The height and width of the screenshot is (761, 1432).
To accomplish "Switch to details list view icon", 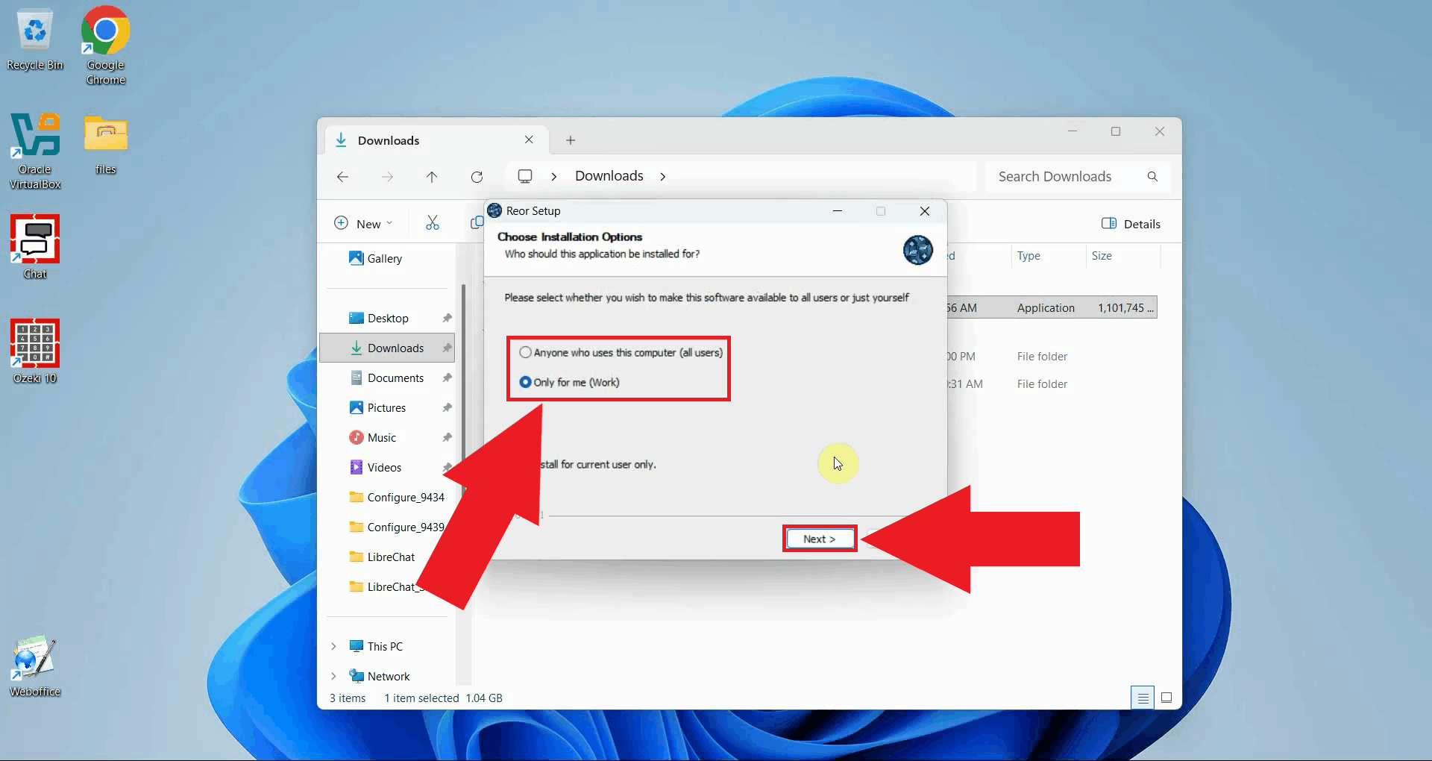I will [x=1143, y=698].
